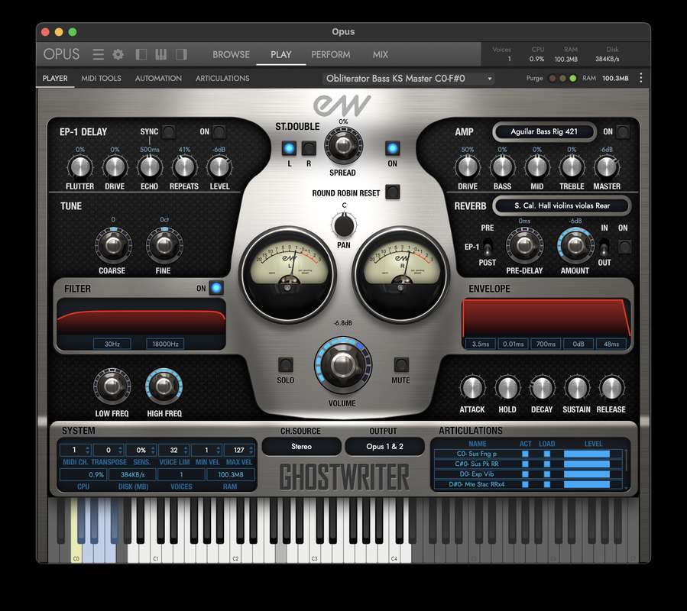Toggle the left sidebar panel icon
Screen dimensions: 687x611
[141, 54]
